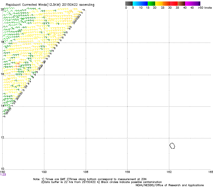This screenshot has width=213, height=187.
Task: Click the legend tick label '25'
Action: point(163,8)
